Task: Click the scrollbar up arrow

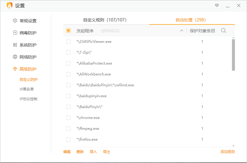Action: (233, 38)
